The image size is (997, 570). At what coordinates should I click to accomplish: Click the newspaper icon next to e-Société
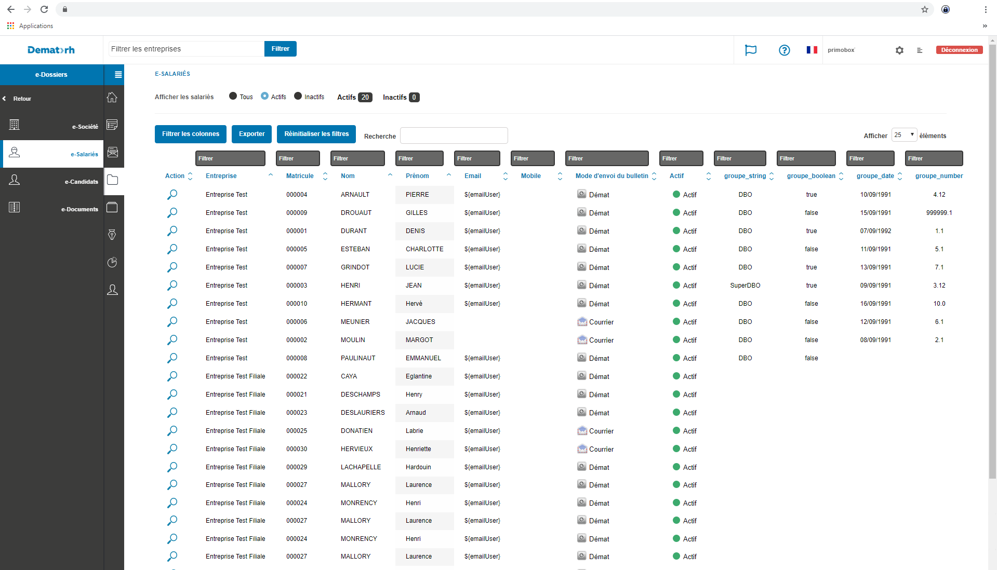tap(112, 125)
